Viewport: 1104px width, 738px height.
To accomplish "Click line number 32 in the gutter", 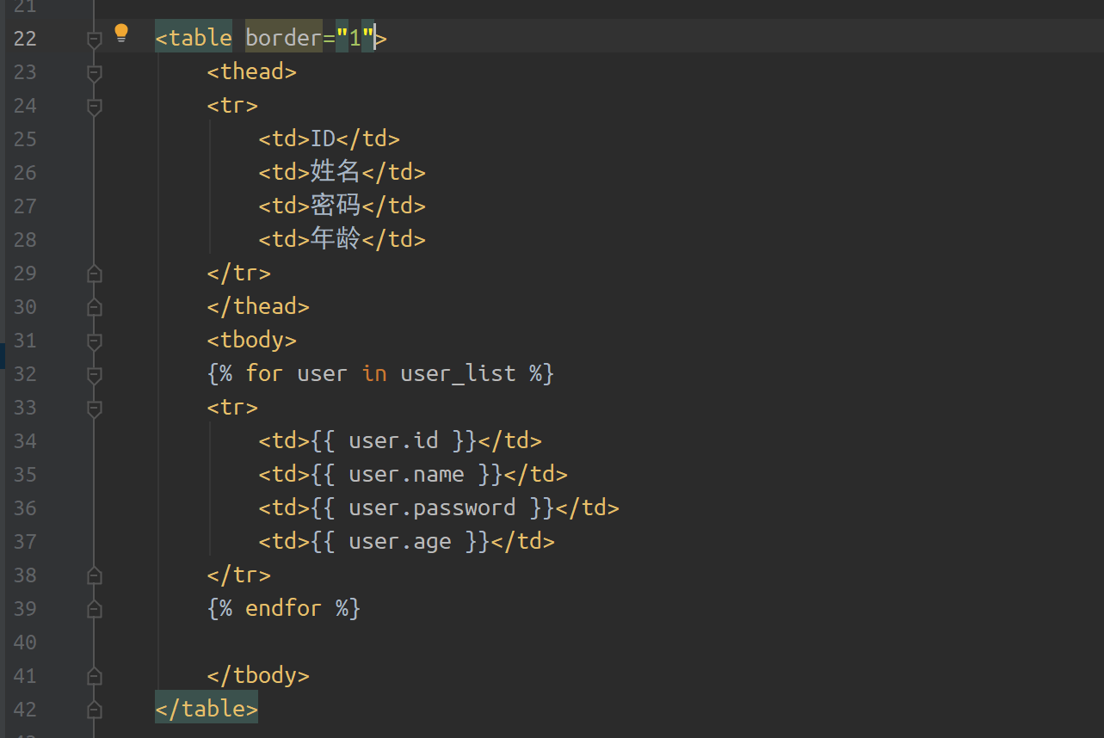I will 26,374.
